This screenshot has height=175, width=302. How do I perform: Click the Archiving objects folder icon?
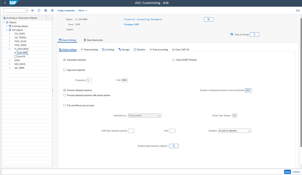pyautogui.click(x=10, y=26)
